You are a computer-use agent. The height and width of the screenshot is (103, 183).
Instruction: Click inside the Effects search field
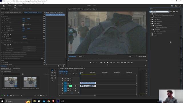coord(159,11)
